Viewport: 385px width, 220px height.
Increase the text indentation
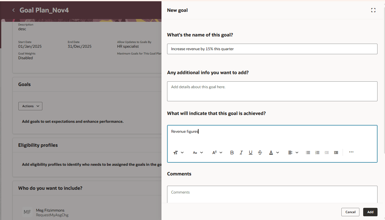336,152
